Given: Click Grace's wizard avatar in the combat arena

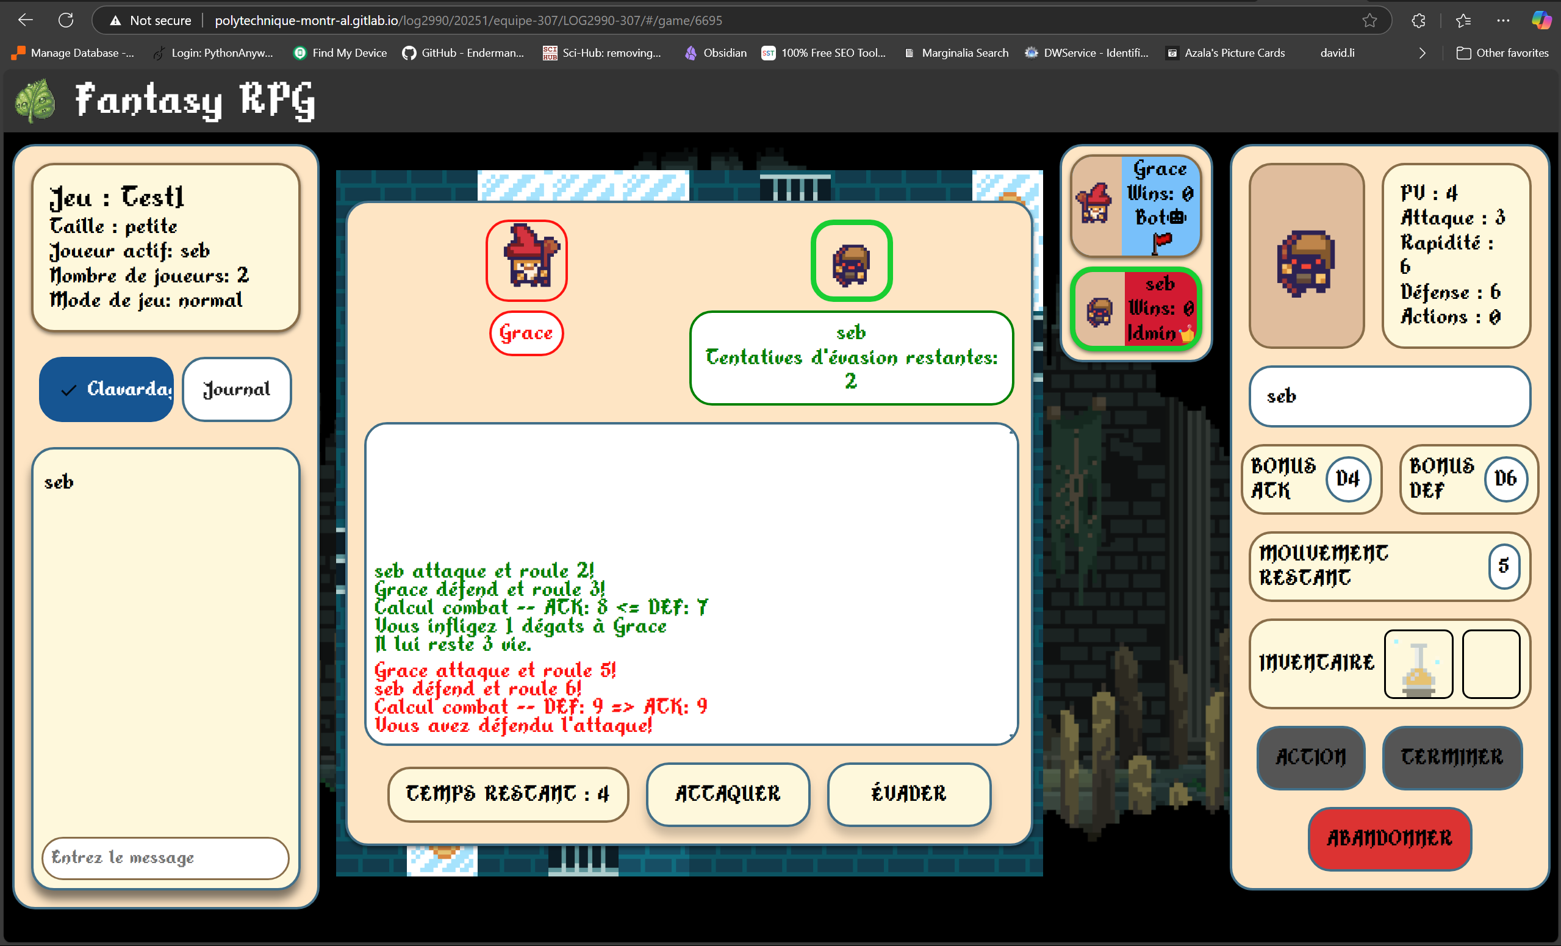Looking at the screenshot, I should pyautogui.click(x=526, y=260).
